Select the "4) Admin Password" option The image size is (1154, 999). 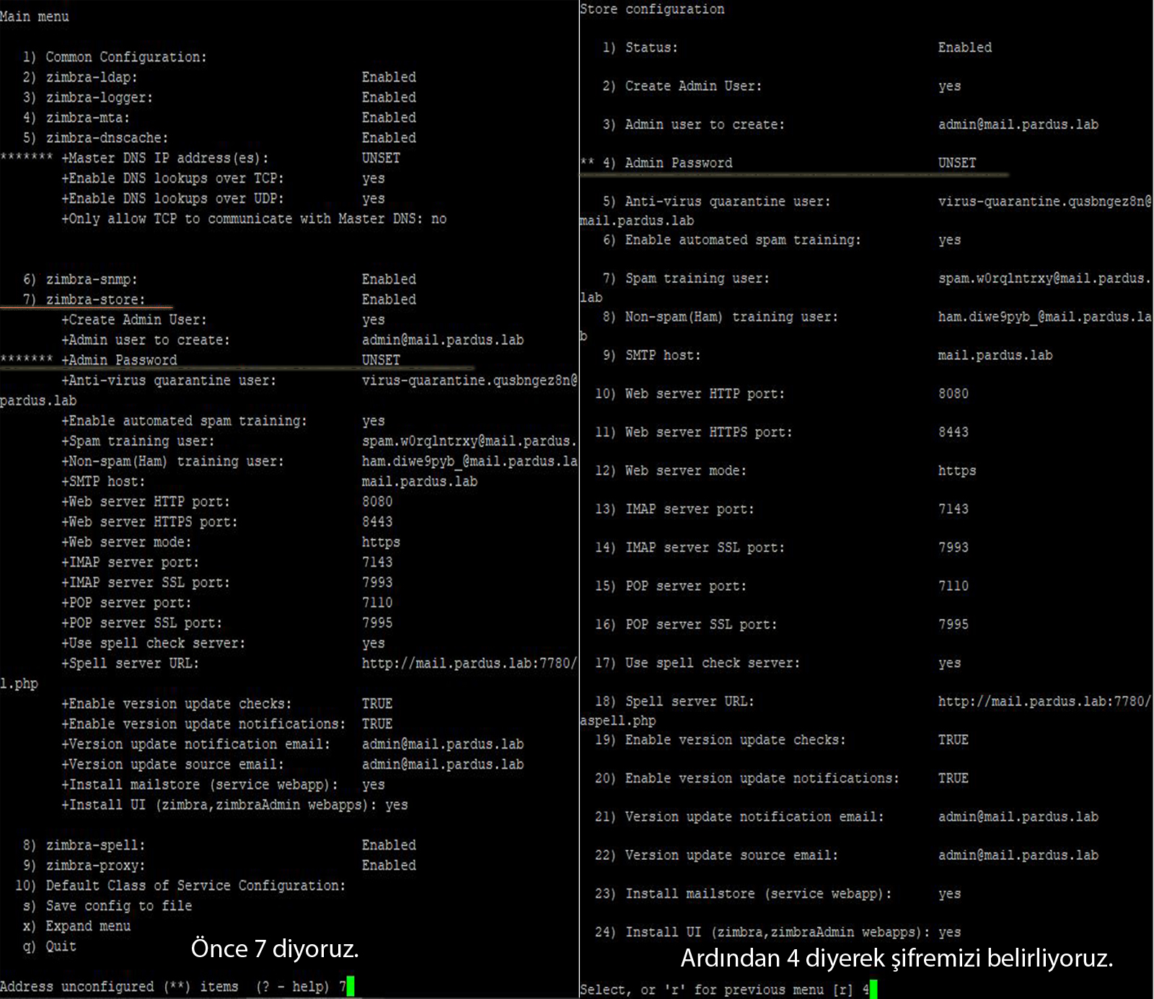(x=667, y=163)
